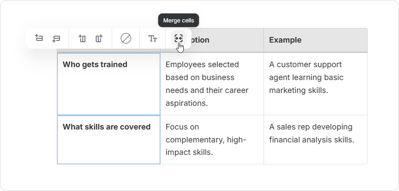Viewport: 399px width, 191px height.
Task: Place cursor on 'career aspirations.' text
Action: 186,104
